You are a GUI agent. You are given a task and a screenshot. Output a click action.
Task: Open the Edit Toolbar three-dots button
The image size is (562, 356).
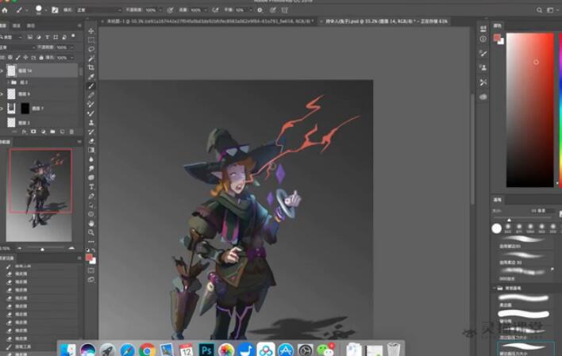click(x=91, y=242)
